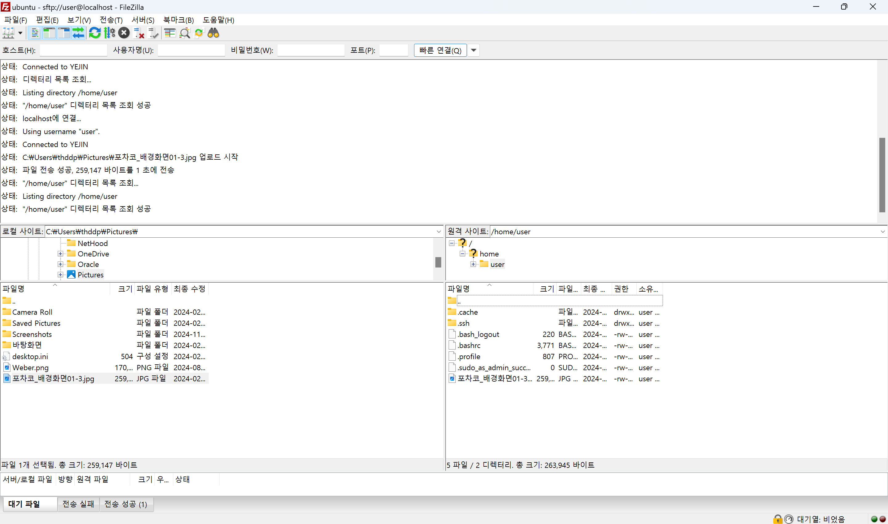Open the 서버(S) menu
Screen dimensions: 888x524
point(143,20)
